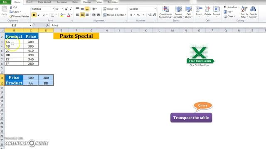Set Top Align vertical alignment
The image size is (266, 149).
(77, 9)
